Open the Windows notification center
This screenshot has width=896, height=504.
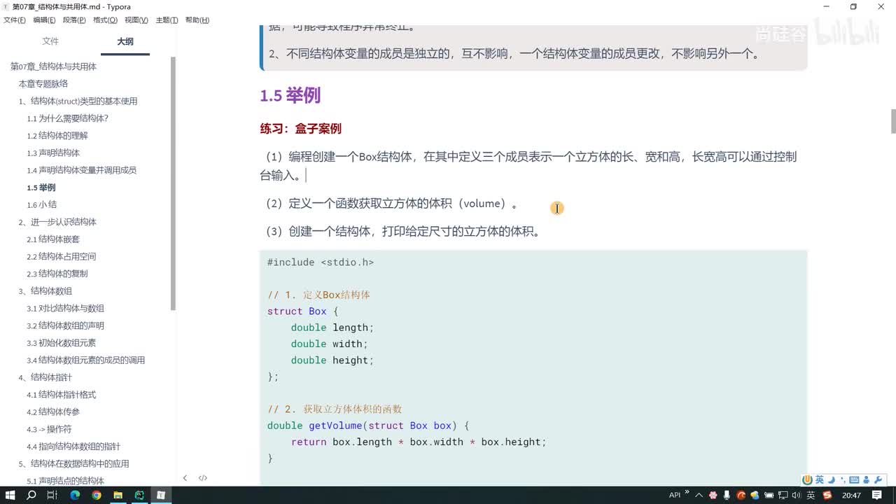[877, 495]
